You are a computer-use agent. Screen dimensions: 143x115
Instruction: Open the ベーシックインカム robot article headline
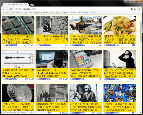(x=86, y=39)
